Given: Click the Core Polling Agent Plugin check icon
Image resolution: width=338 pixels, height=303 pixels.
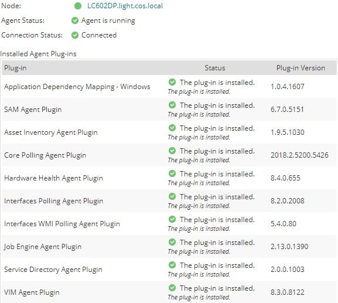Looking at the screenshot, I should [172, 151].
